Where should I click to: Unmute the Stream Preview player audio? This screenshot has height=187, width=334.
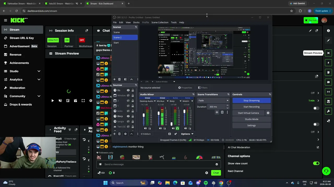(x=60, y=101)
